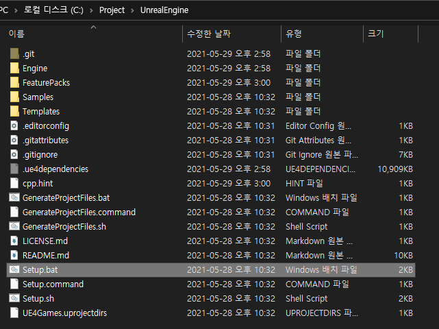Select the Setup.bat file name
Screen dimensions: 439x329
pos(40,270)
